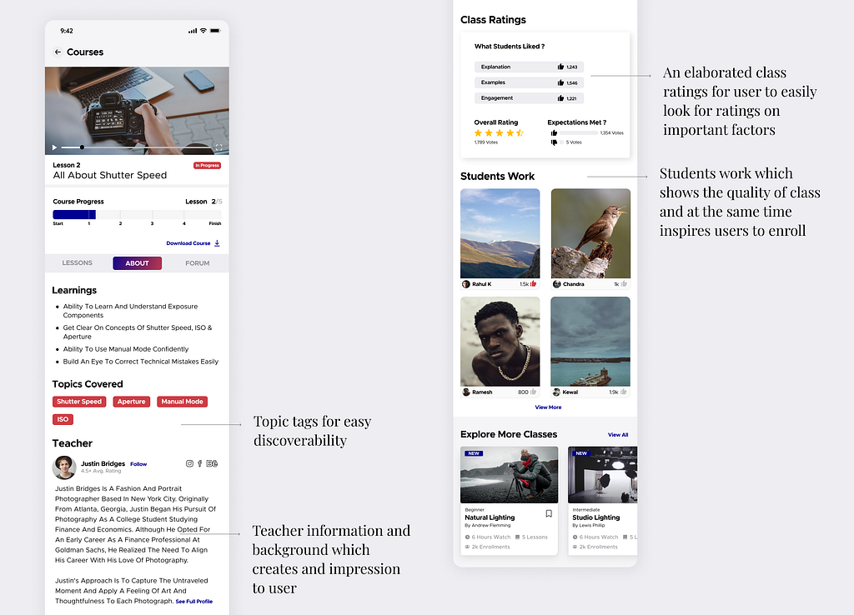The image size is (854, 615).
Task: Open Justin Bridges' Instagram icon
Action: pos(189,463)
